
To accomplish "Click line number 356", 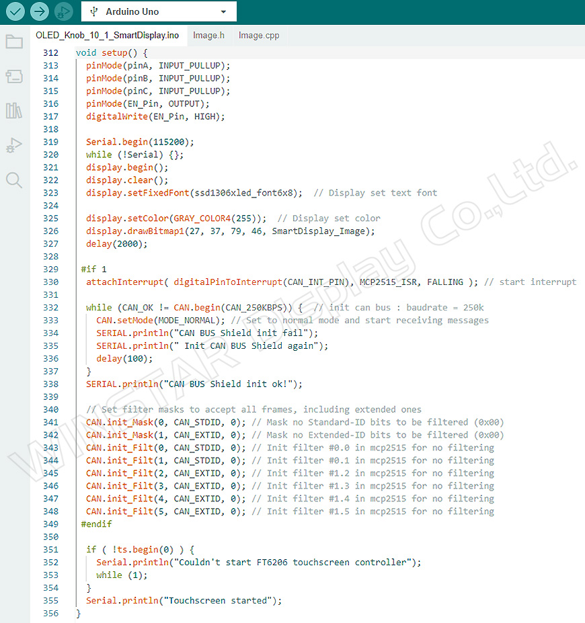I will [50, 613].
